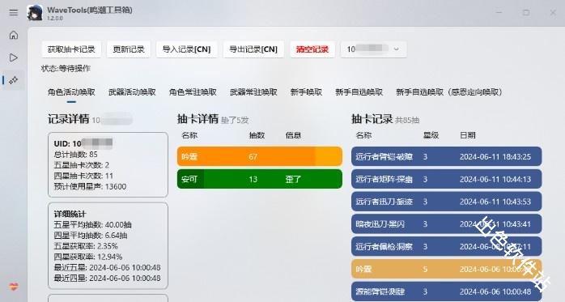Click the 详细统计 card title
The width and height of the screenshot is (565, 302).
(x=70, y=214)
